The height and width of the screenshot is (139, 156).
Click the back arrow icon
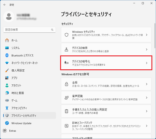(x=5, y=5)
